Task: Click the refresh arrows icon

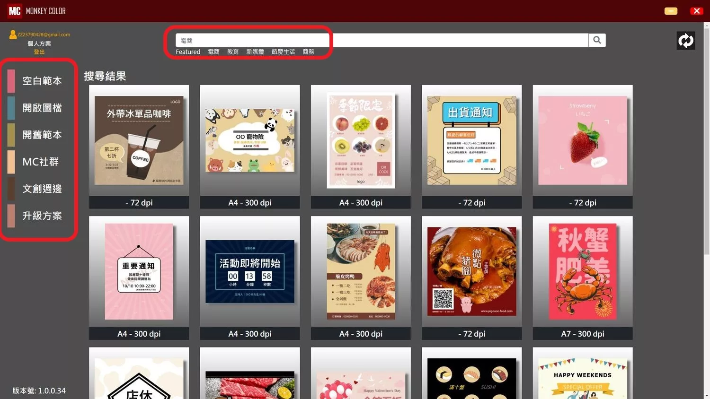Action: 686,41
